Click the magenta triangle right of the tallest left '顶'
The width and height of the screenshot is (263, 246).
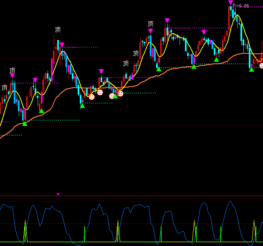coord(62,45)
